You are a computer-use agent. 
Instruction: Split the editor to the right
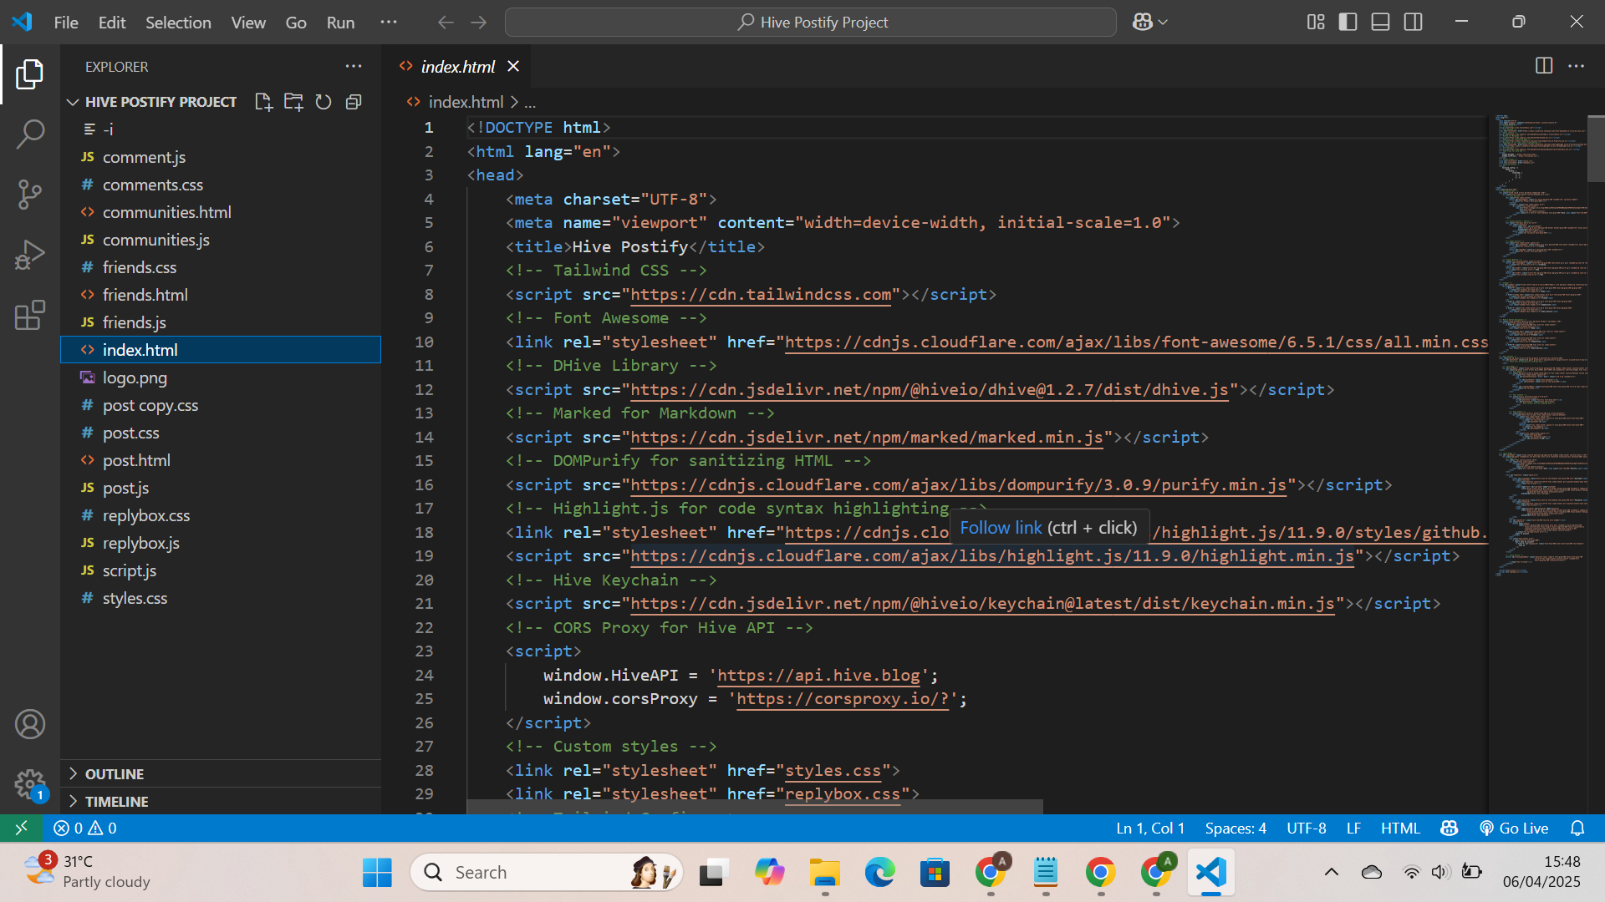[1544, 66]
